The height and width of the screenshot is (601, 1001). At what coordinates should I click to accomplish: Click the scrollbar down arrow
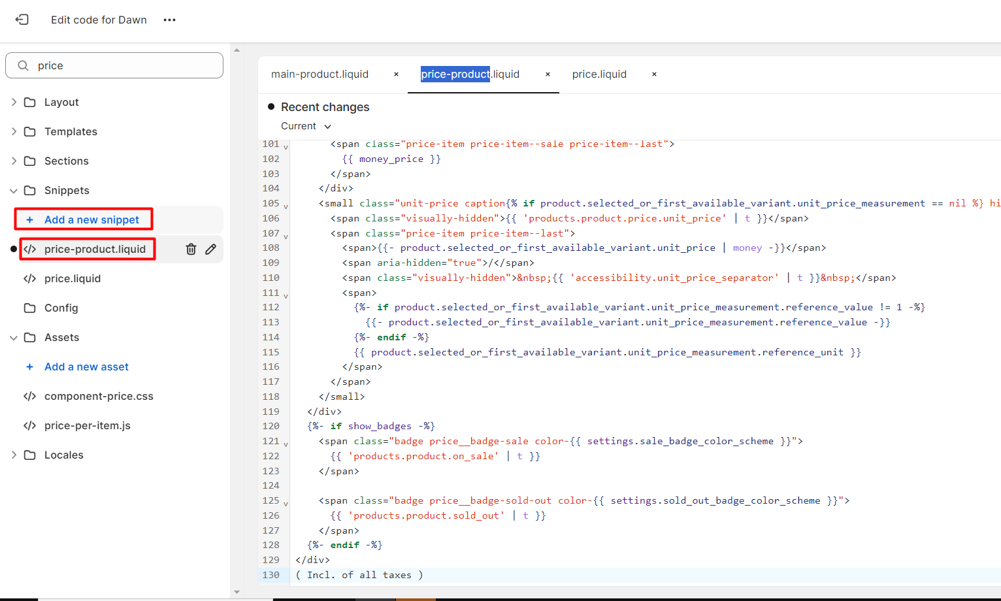pyautogui.click(x=237, y=592)
